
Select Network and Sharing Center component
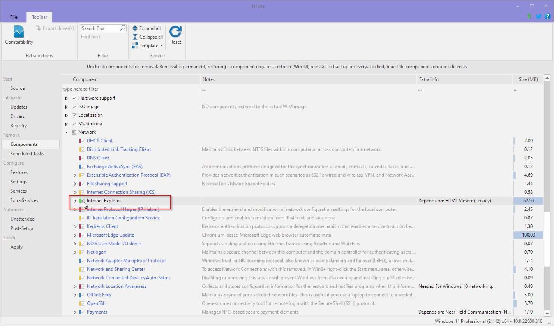click(116, 269)
